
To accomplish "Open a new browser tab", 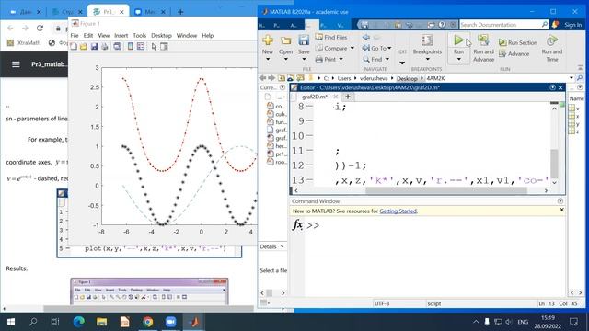I will [180, 12].
